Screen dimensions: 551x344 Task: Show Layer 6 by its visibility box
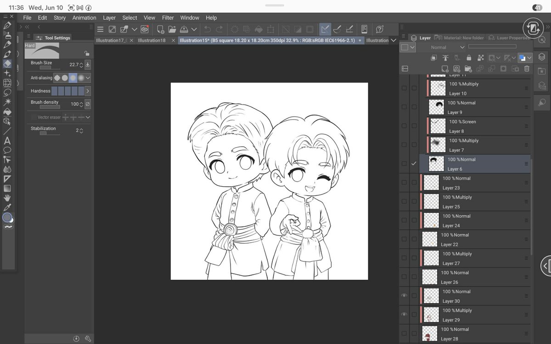404,164
